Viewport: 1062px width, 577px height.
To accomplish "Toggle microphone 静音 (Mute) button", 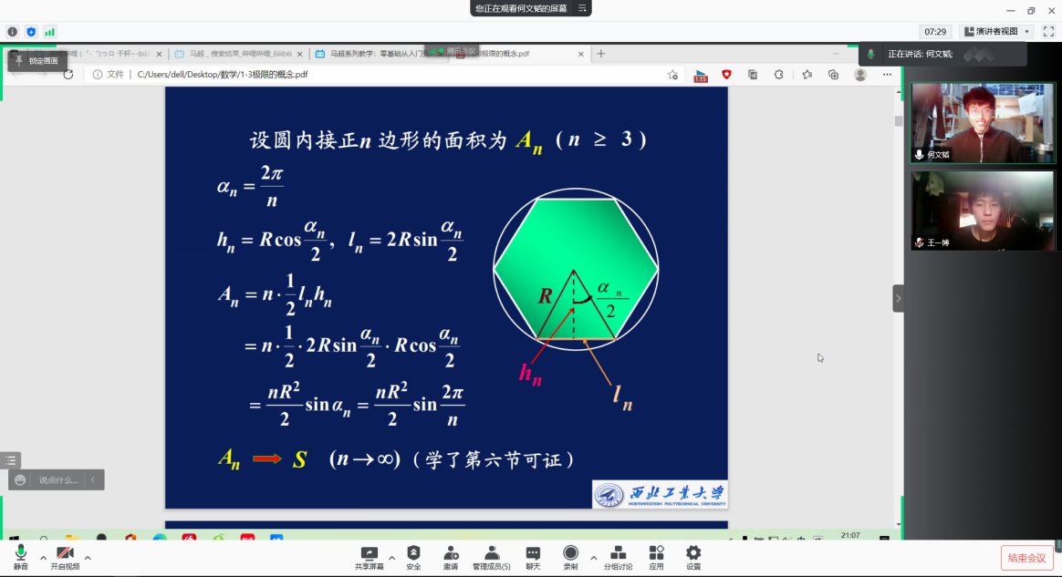I will (x=20, y=557).
